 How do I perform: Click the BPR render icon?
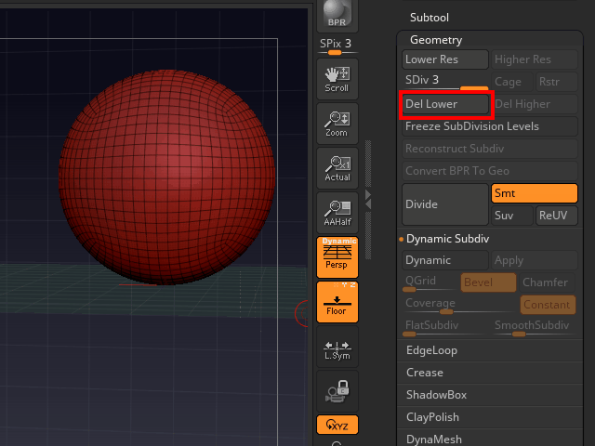337,15
